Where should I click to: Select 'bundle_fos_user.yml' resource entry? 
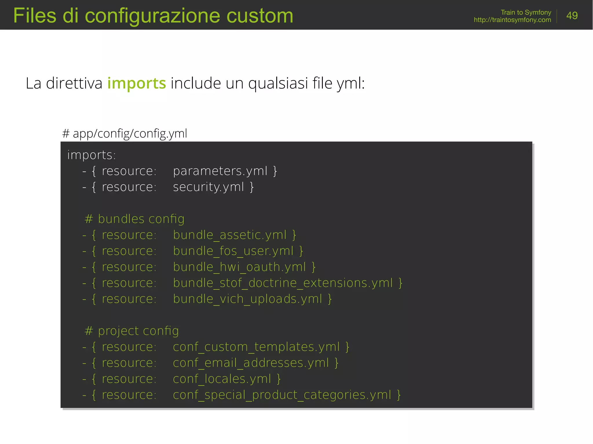193,251
